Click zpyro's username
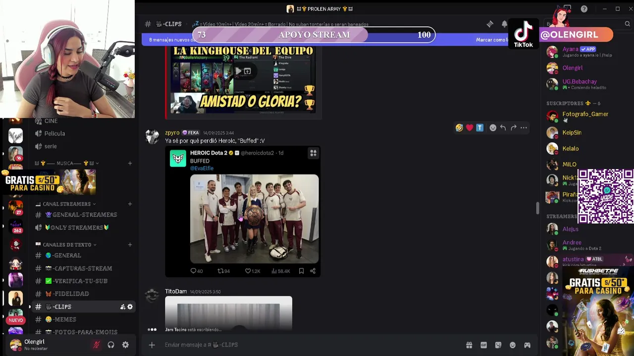This screenshot has height=356, width=634. 172,133
